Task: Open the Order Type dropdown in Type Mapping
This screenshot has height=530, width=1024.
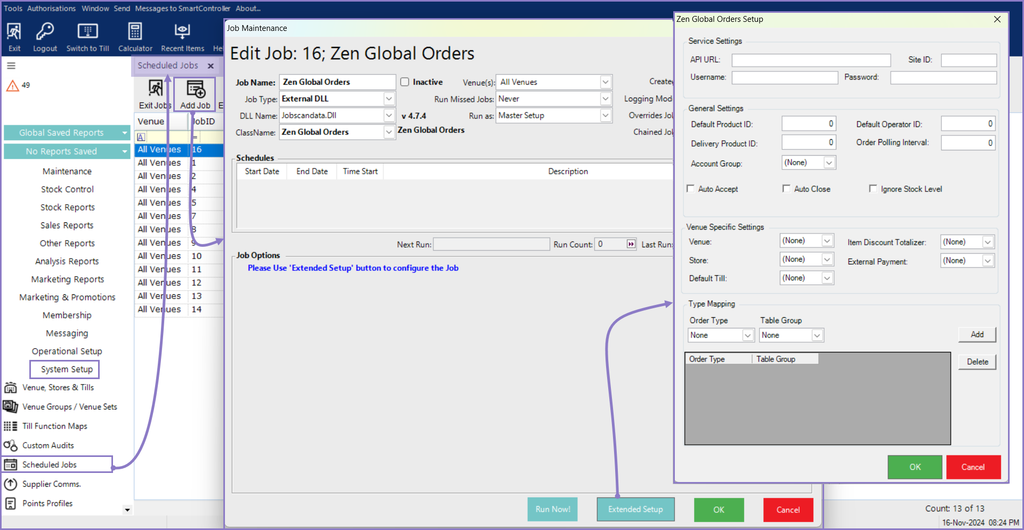Action: [748, 335]
